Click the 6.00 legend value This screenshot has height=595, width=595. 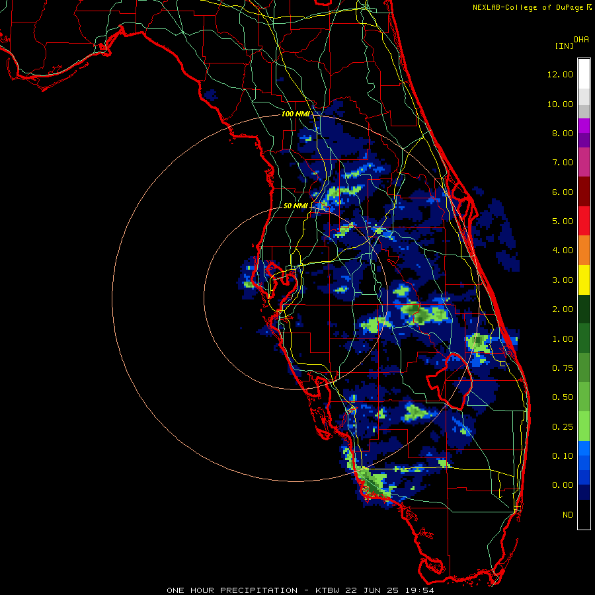pos(563,192)
